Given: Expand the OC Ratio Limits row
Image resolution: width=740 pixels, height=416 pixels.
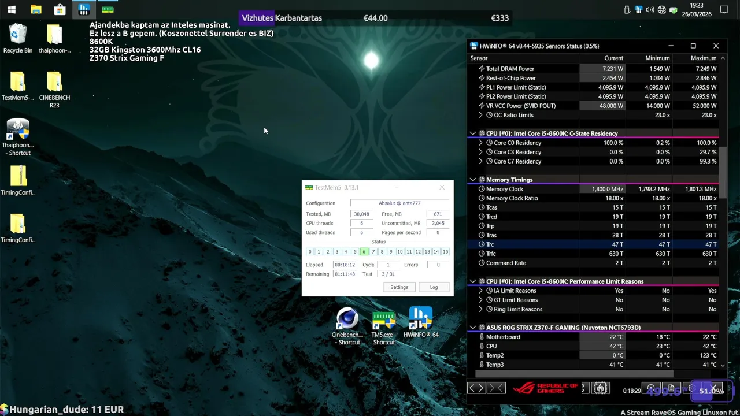Looking at the screenshot, I should tap(481, 115).
